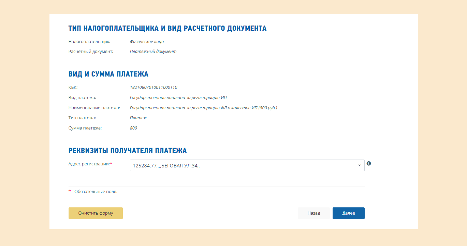Screen dimensions: 467x246
Task: Click the Тип платежа value Платеж
Action: click(138, 118)
